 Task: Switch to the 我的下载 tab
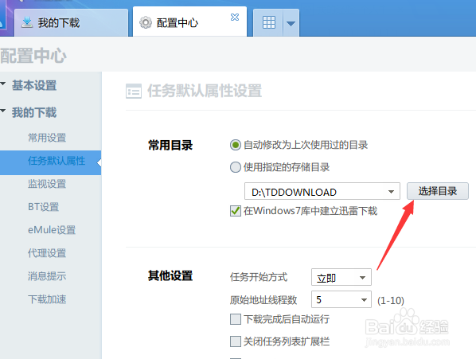(72, 23)
